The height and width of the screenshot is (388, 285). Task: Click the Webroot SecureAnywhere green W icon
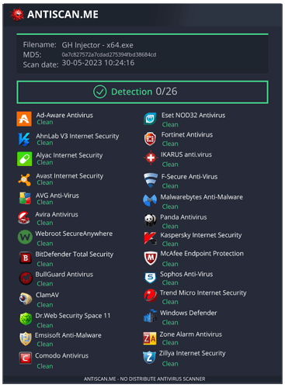pyautogui.click(x=25, y=237)
